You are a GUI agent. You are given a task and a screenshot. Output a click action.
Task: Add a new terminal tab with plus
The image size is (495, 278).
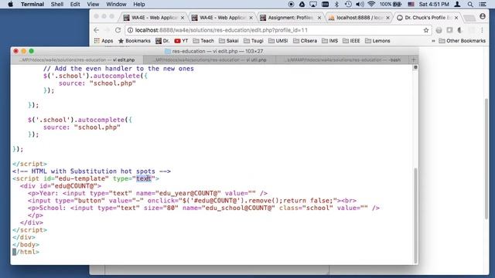pyautogui.click(x=413, y=59)
